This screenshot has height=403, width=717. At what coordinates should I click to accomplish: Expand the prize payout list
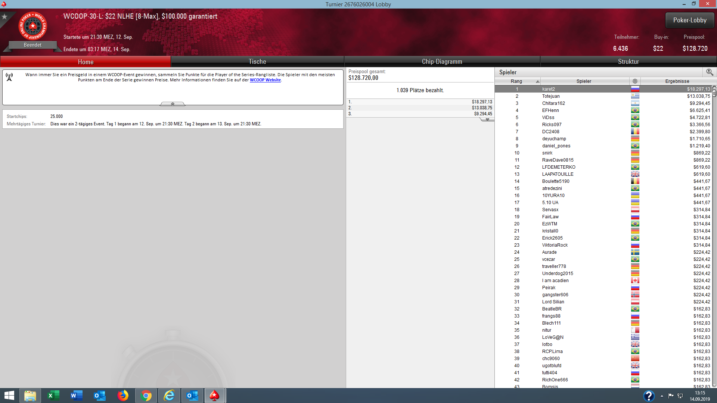click(x=487, y=119)
